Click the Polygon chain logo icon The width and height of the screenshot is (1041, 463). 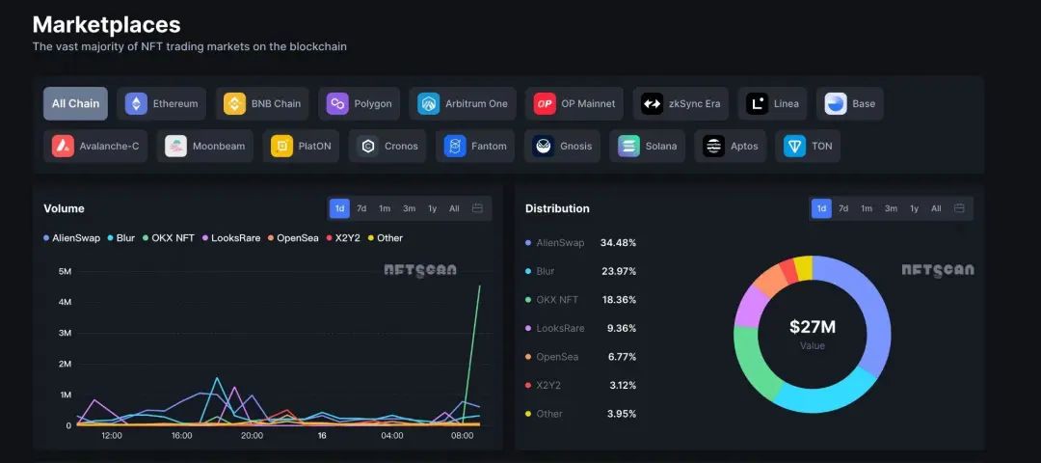tap(337, 103)
